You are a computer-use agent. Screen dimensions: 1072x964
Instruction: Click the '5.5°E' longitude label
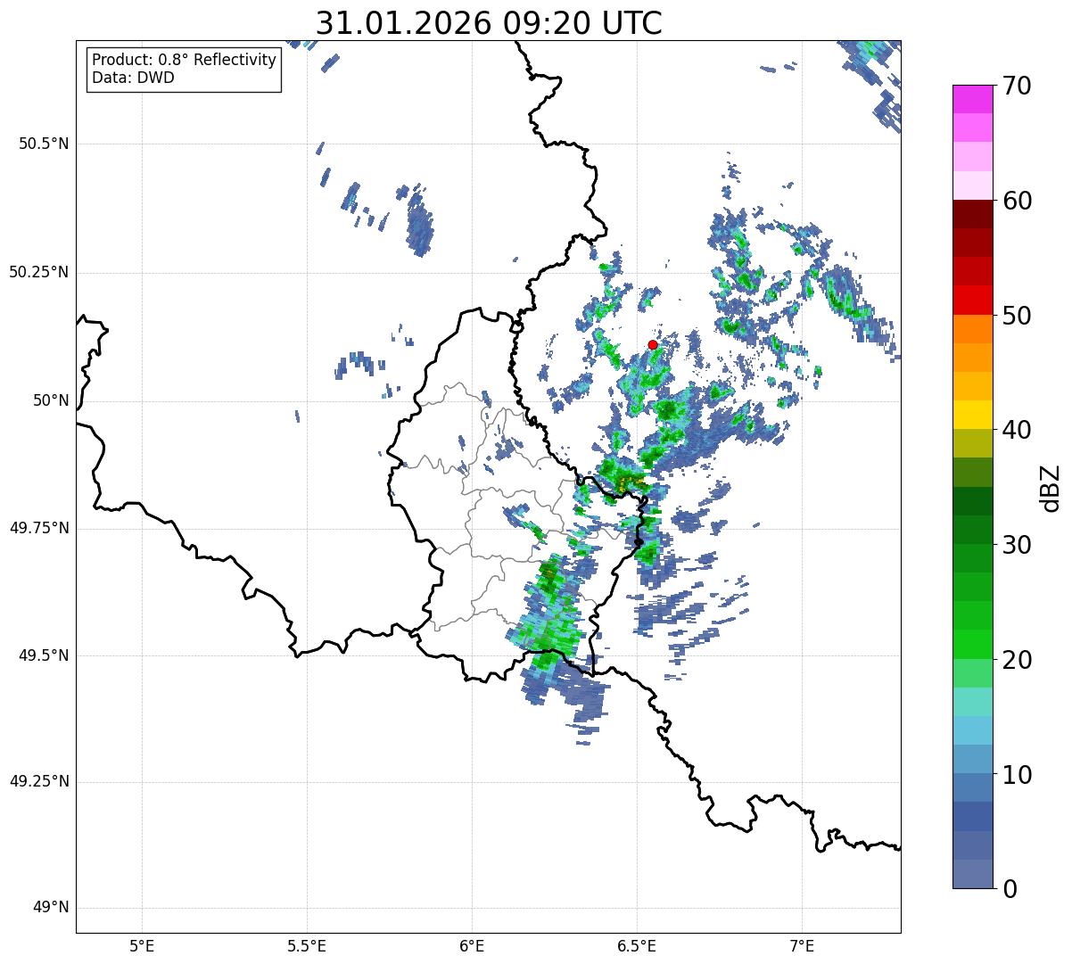[x=307, y=945]
